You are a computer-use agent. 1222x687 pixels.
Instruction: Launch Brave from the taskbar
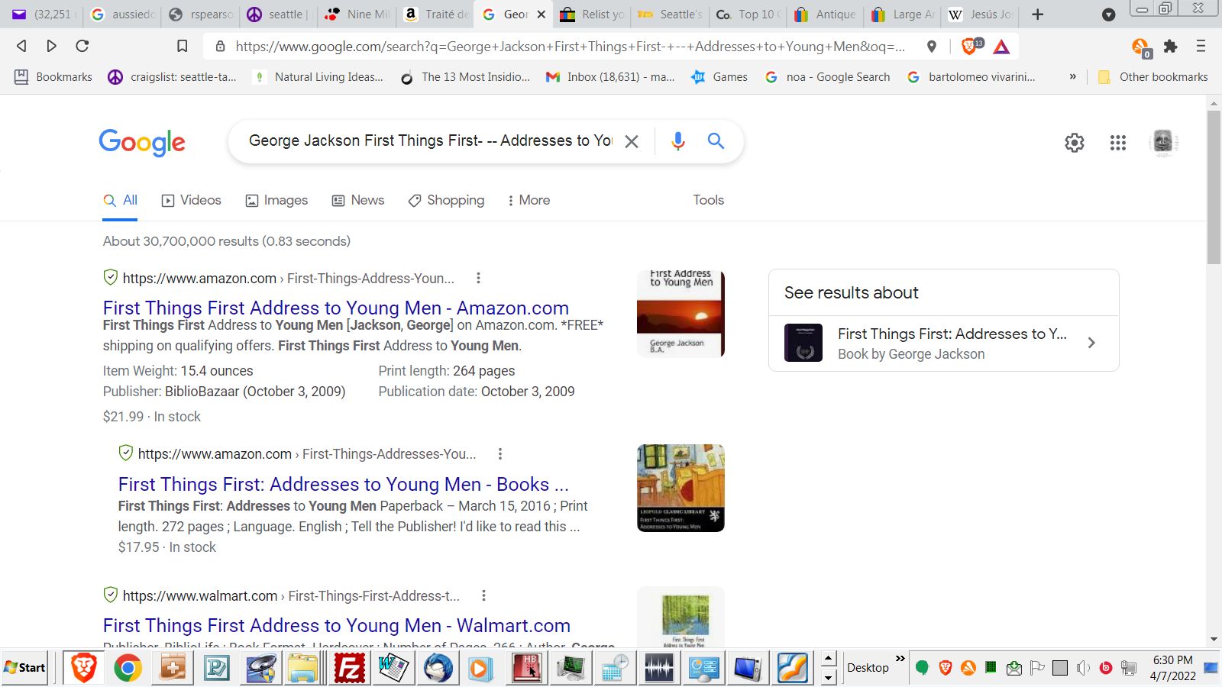pyautogui.click(x=83, y=668)
